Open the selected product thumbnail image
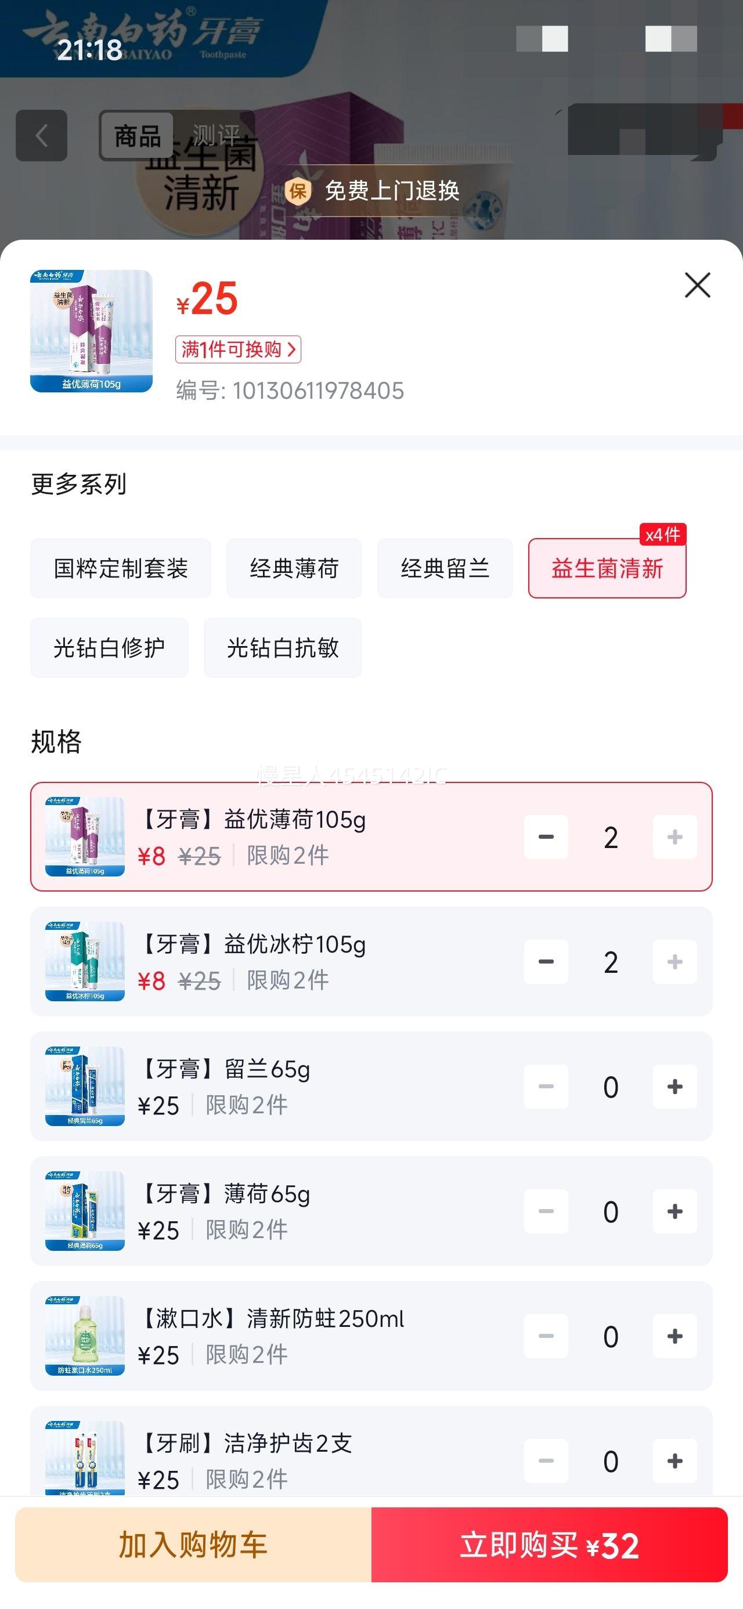This screenshot has width=743, height=1609. coord(91,331)
